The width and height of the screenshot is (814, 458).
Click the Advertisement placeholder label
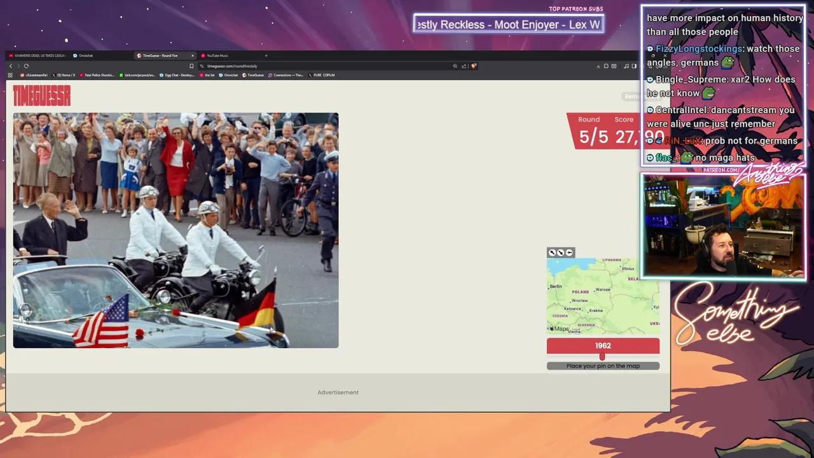338,392
